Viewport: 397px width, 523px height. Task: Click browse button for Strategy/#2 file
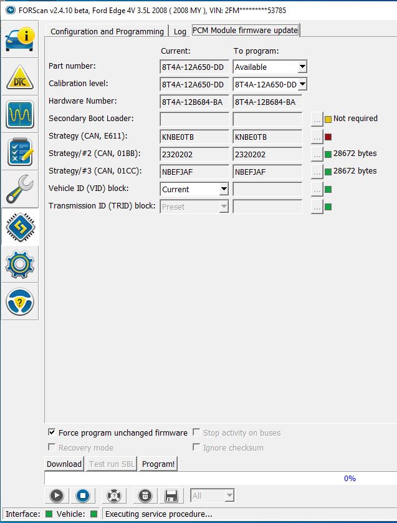tap(317, 154)
